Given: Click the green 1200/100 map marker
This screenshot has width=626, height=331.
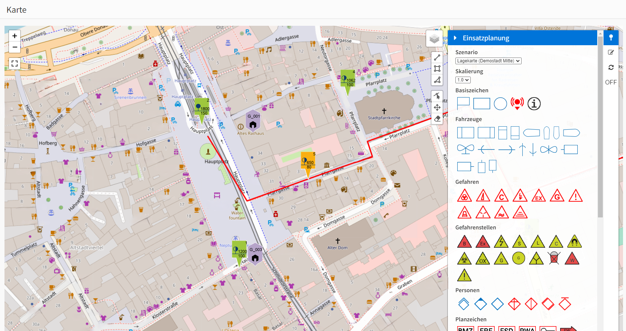Looking at the screenshot, I should (239, 250).
